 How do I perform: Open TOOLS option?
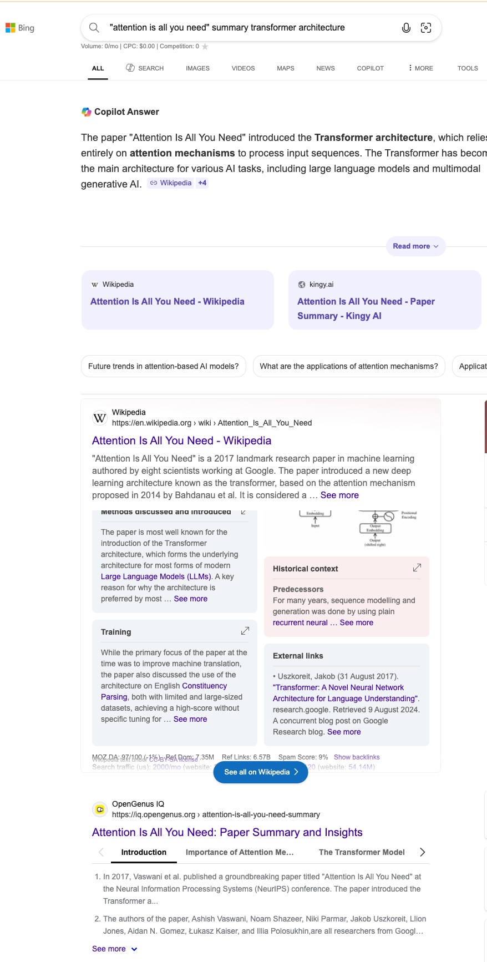pyautogui.click(x=468, y=68)
